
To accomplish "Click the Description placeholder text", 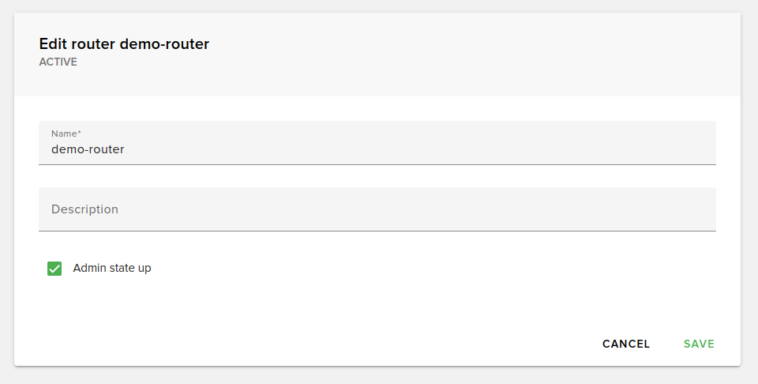I will (x=84, y=209).
